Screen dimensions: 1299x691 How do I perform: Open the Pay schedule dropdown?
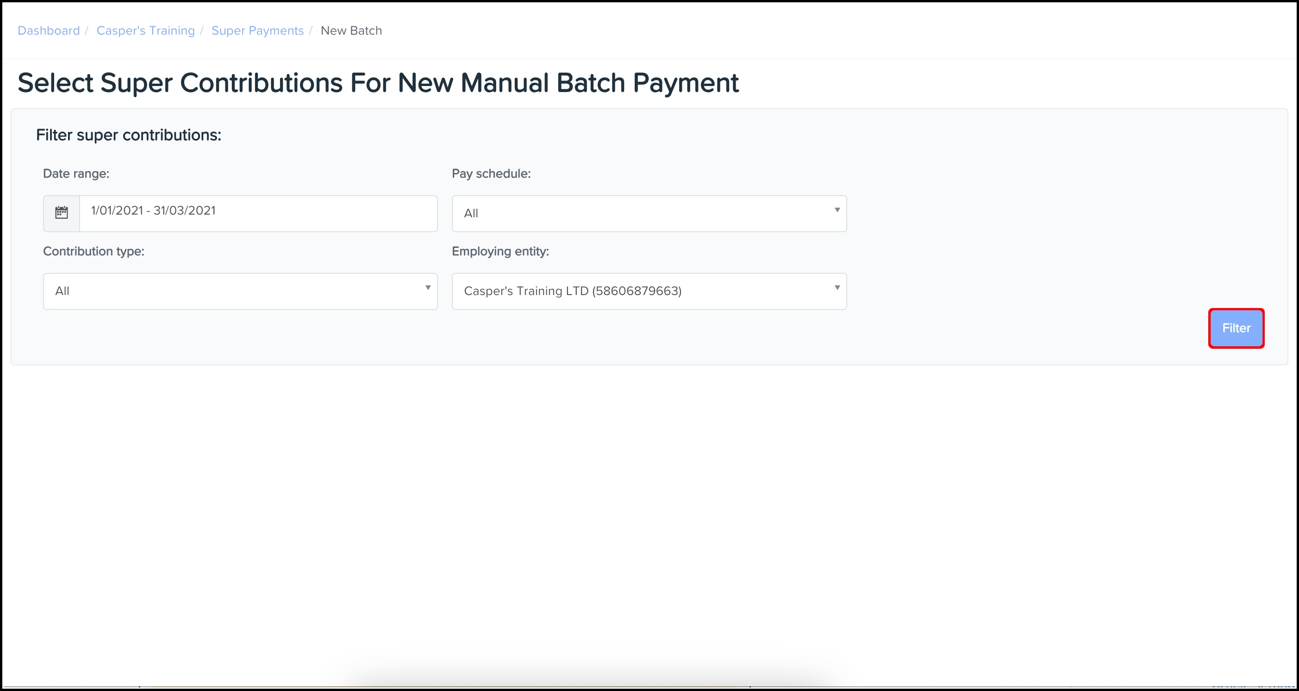click(649, 213)
